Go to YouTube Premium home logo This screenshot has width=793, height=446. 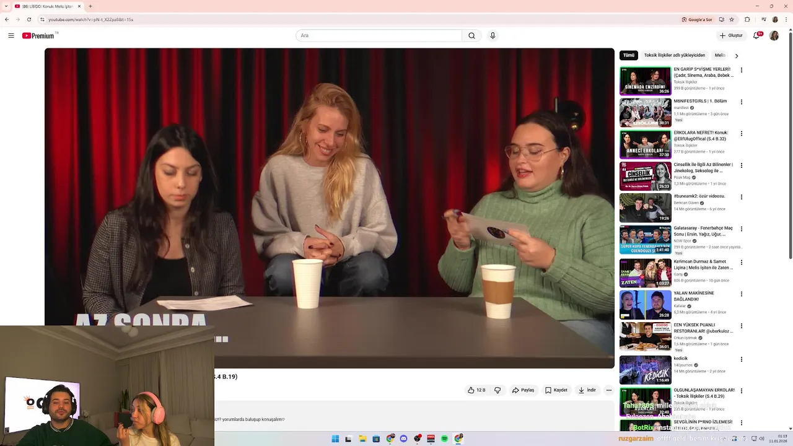click(x=40, y=36)
